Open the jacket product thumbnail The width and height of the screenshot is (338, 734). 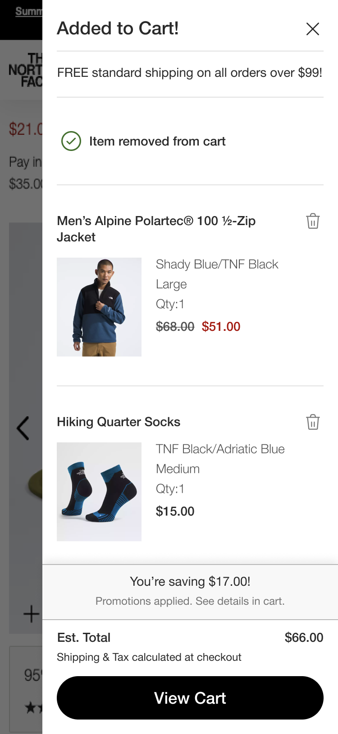coord(99,307)
